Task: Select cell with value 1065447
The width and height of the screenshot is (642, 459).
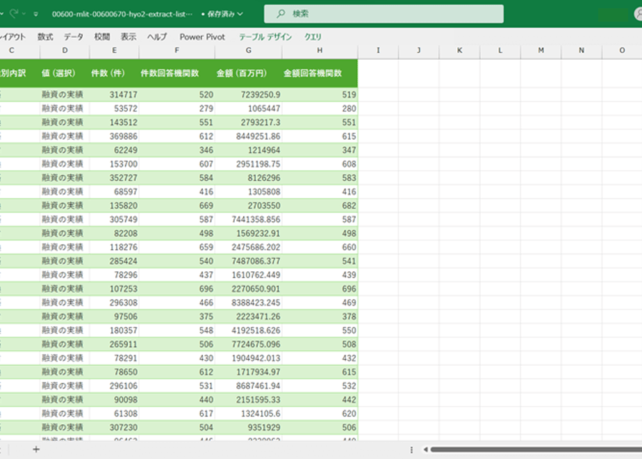Action: (x=249, y=108)
